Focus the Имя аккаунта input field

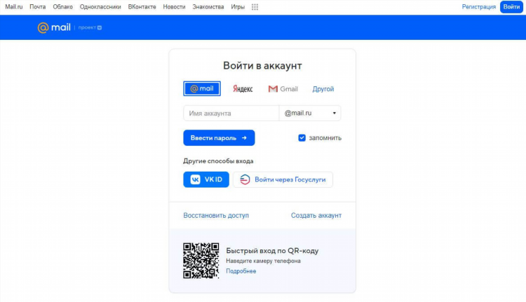click(x=231, y=114)
